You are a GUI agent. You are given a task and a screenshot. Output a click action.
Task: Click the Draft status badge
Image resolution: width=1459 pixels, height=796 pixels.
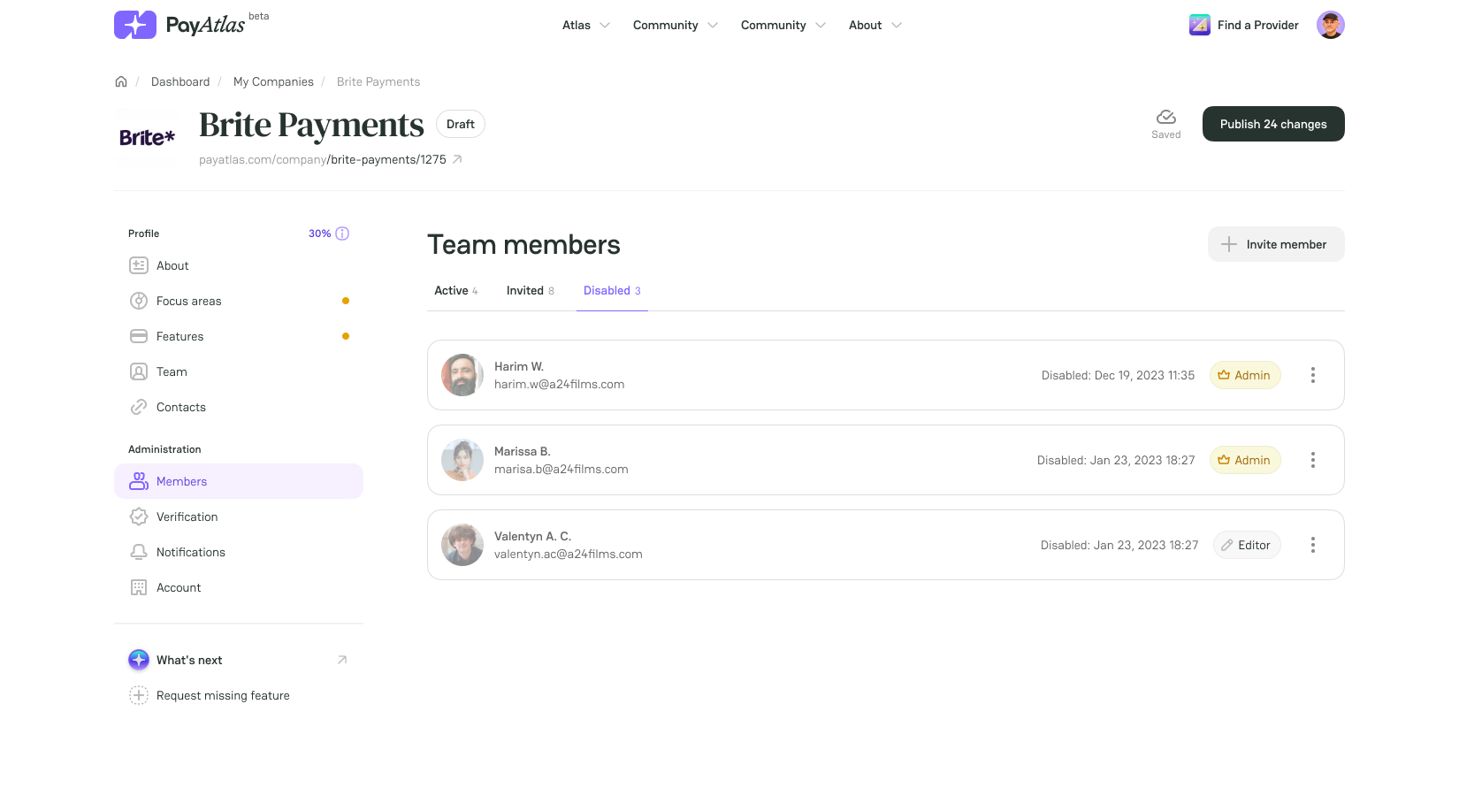461,124
